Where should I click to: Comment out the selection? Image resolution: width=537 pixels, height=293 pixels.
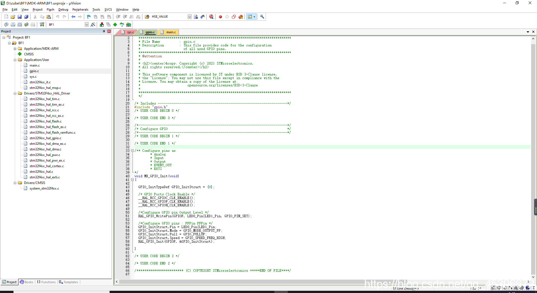pyautogui.click(x=132, y=17)
